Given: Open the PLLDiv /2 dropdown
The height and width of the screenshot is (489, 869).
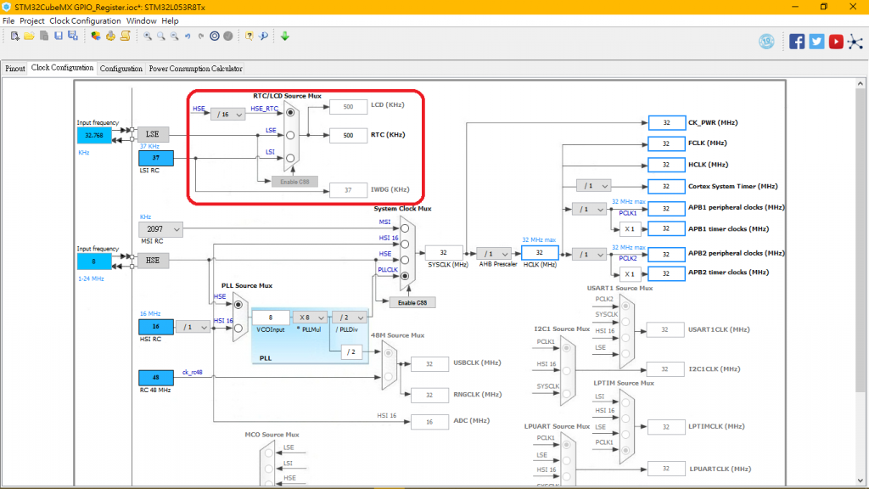Looking at the screenshot, I should click(x=349, y=318).
